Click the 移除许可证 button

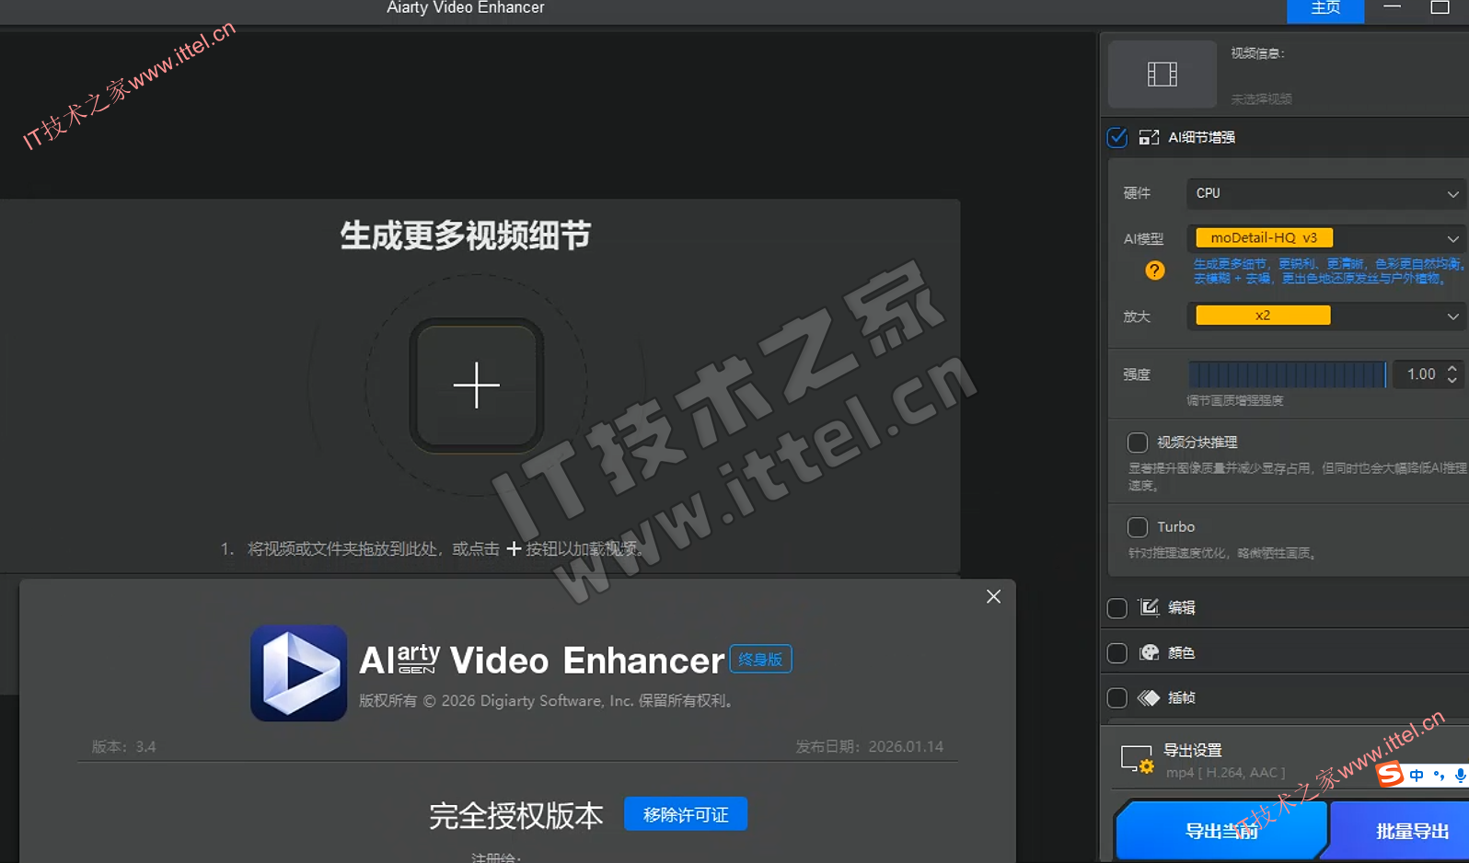(x=685, y=814)
